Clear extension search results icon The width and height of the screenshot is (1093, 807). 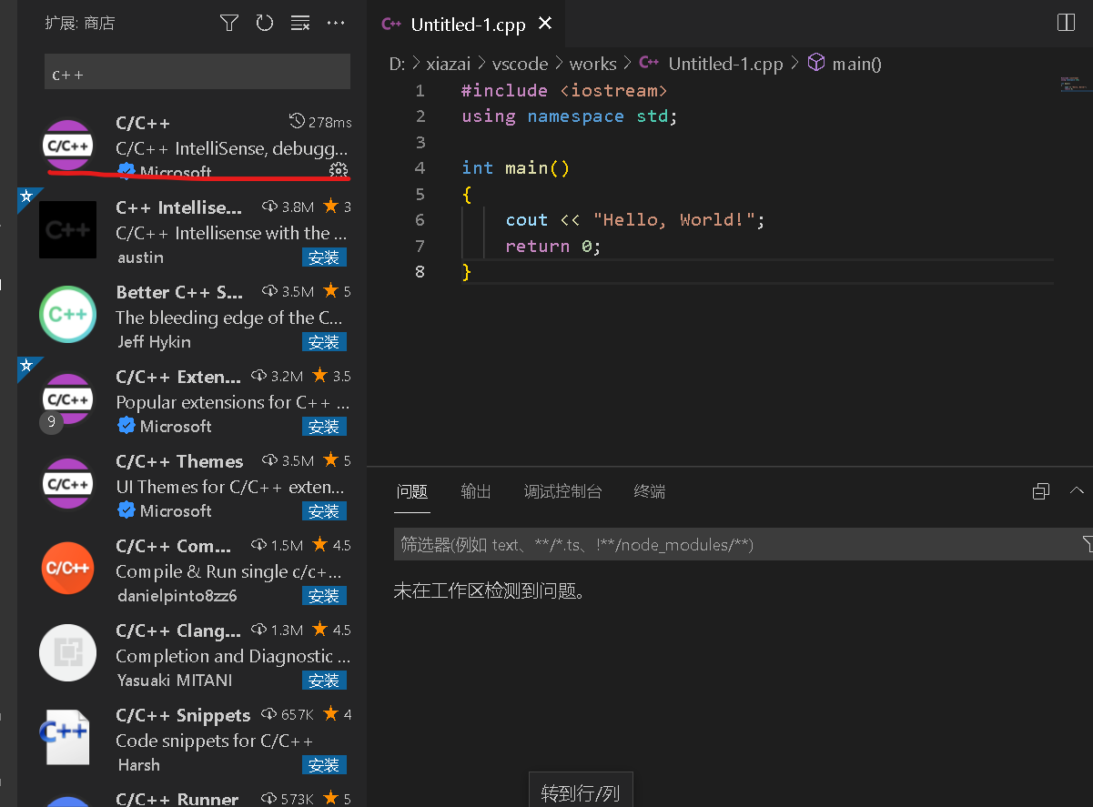(300, 24)
